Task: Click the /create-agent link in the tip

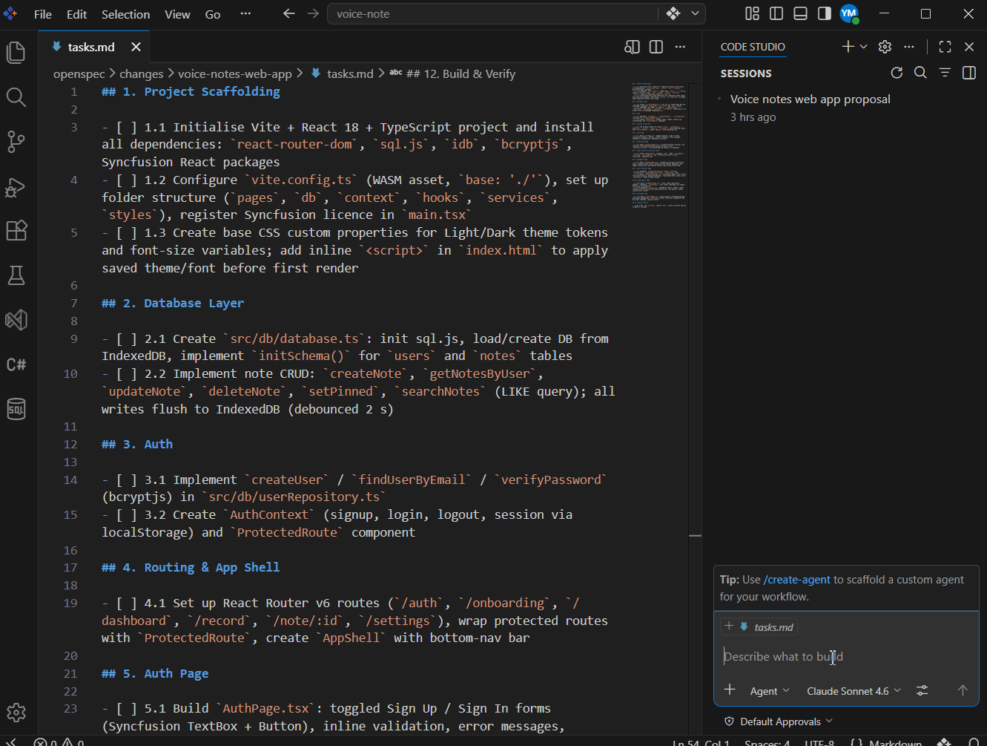Action: (x=797, y=579)
